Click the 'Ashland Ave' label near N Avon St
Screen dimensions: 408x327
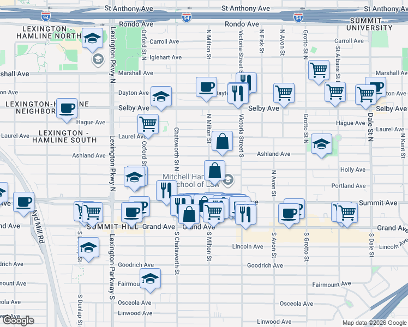click(273, 154)
